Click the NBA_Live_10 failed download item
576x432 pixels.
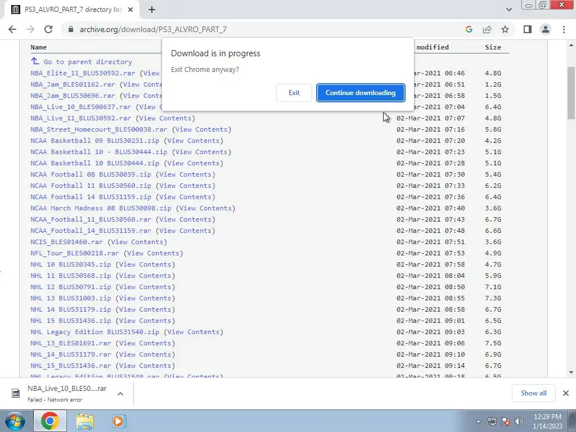tap(67, 393)
